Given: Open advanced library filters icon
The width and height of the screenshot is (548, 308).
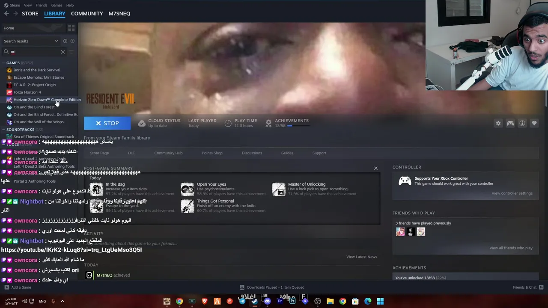Looking at the screenshot, I should 71,52.
